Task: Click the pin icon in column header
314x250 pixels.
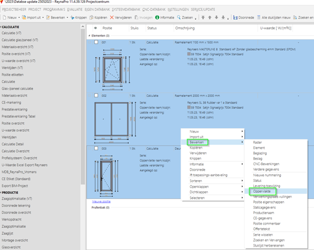Action: tap(96, 28)
